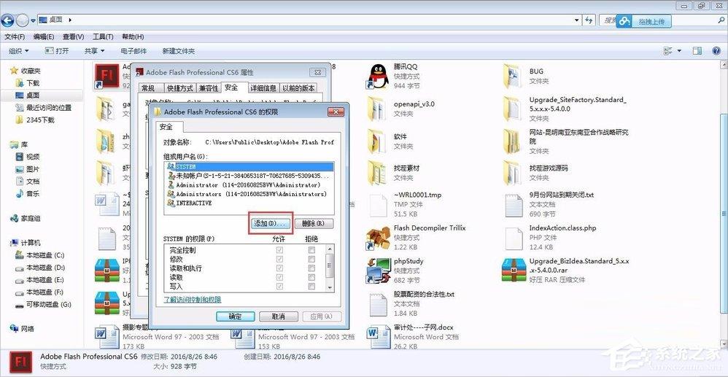Select the ~WRL0001.tmp file icon
Image resolution: width=728 pixels, height=377 pixels.
[379, 205]
